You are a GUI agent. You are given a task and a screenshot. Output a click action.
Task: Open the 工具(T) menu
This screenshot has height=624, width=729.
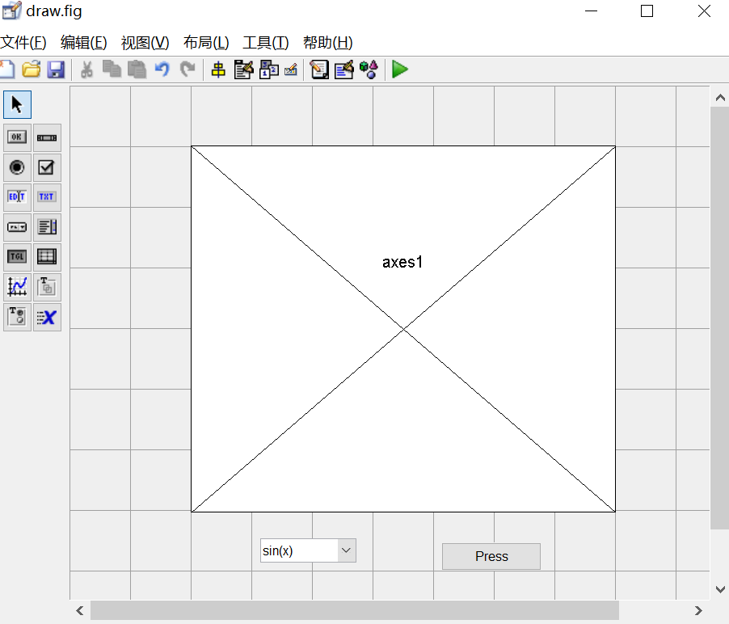click(x=265, y=43)
